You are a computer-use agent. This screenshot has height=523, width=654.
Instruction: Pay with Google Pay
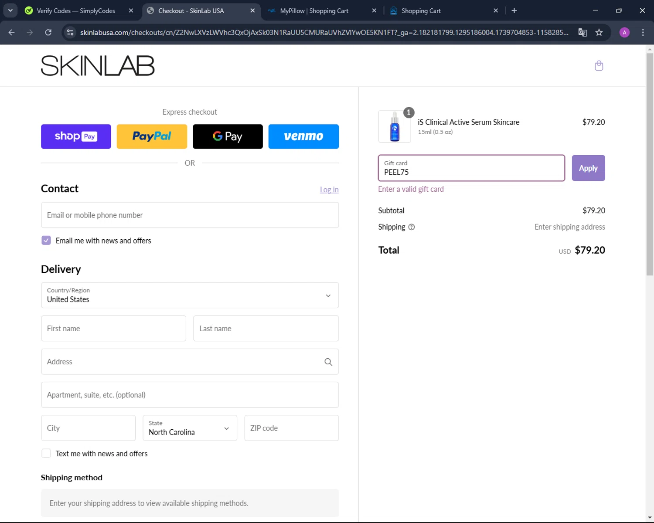pyautogui.click(x=228, y=136)
